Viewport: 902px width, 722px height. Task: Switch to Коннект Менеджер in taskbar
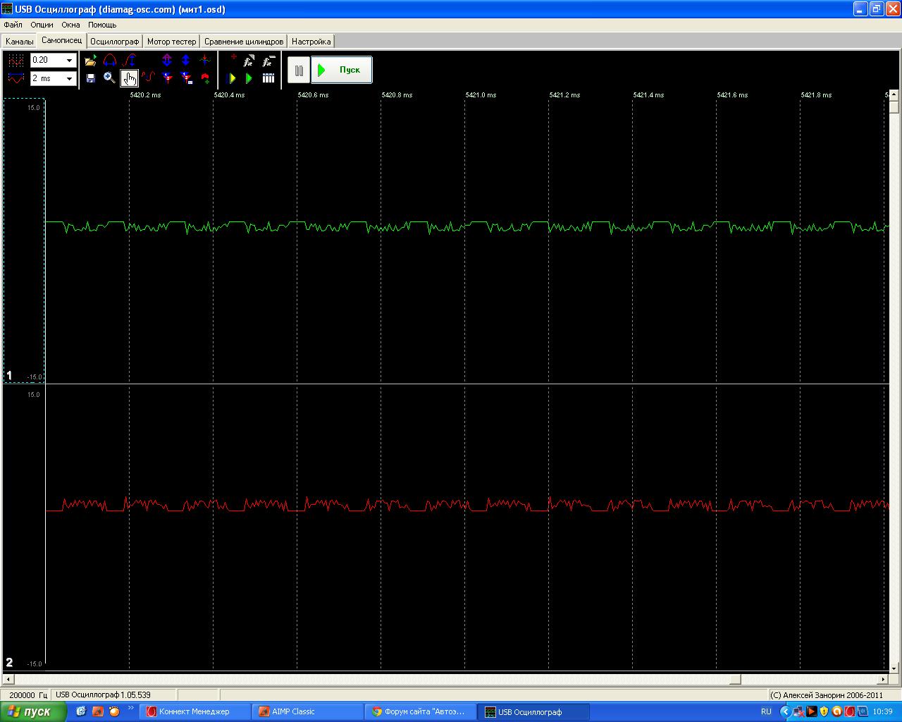pyautogui.click(x=195, y=711)
